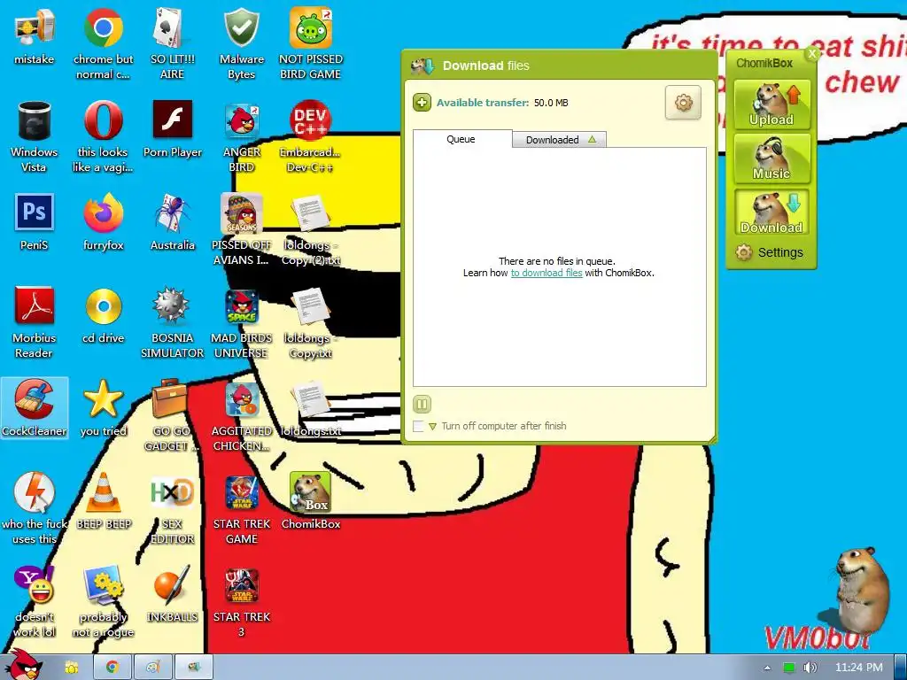
Task: Switch to the Downloaded tab
Action: point(559,139)
